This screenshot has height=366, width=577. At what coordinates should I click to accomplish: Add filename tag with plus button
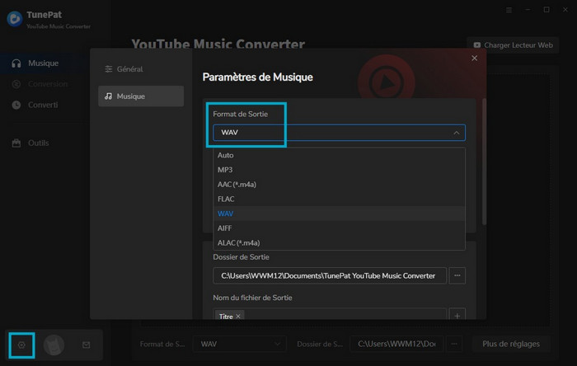coord(457,316)
